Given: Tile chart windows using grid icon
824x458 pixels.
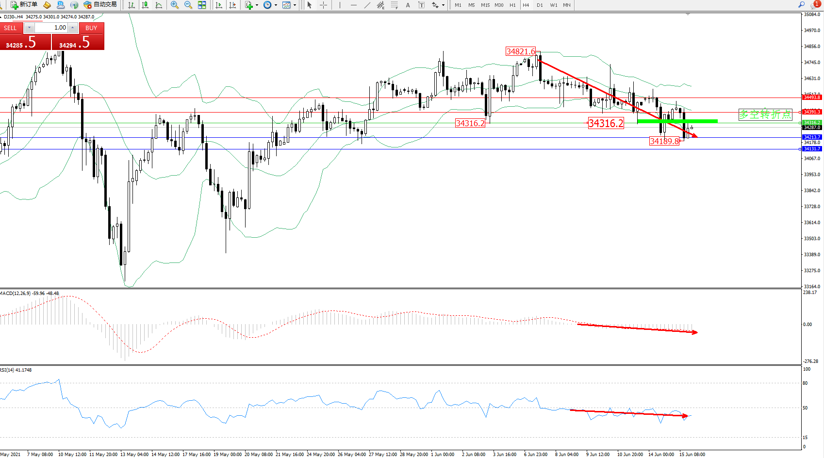Looking at the screenshot, I should (202, 5).
